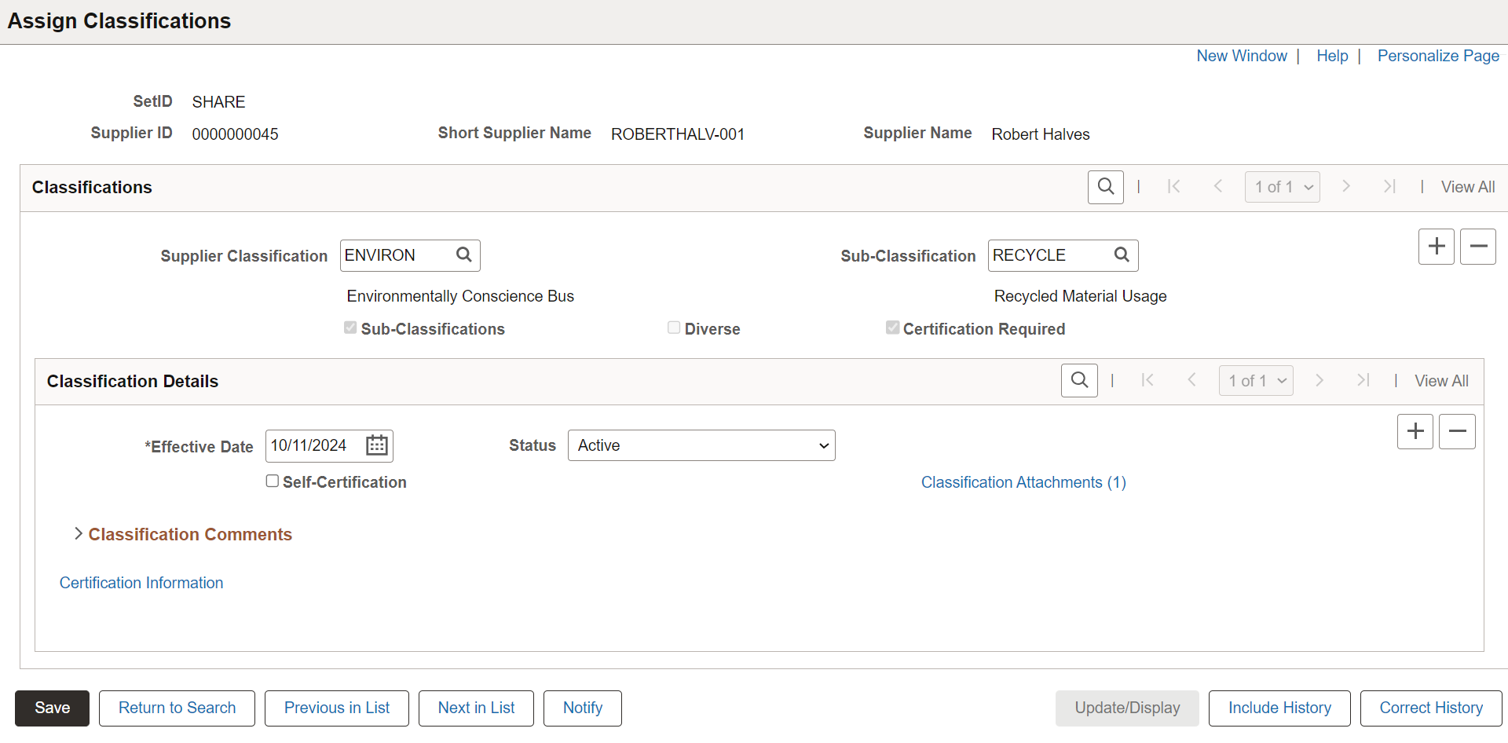Viewport: 1508px width, 743px height.
Task: Open the '1 of 1' row selector dropdown
Action: pyautogui.click(x=1281, y=187)
